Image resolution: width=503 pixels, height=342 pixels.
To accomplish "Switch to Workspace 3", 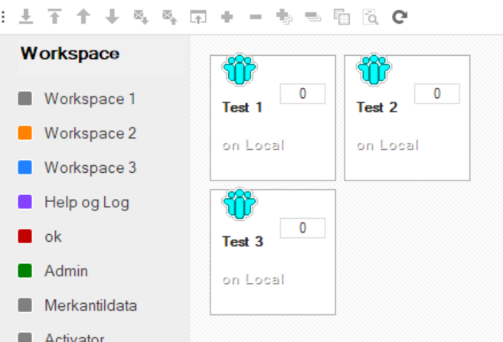I will click(x=77, y=168).
